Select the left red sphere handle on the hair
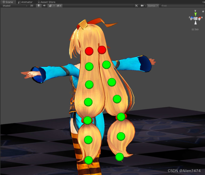This screenshot has width=205, height=175. [x=89, y=51]
